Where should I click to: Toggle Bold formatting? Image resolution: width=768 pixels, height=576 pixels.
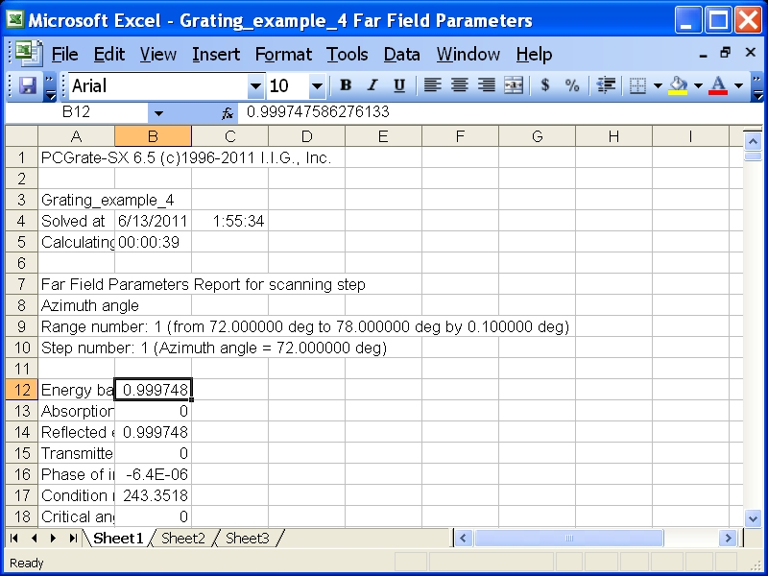(x=346, y=85)
